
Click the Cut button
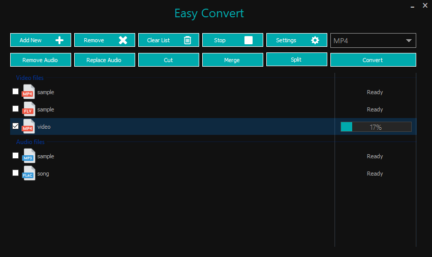(x=169, y=60)
